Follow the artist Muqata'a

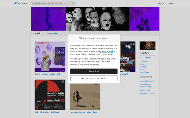pyautogui.click(x=147, y=57)
